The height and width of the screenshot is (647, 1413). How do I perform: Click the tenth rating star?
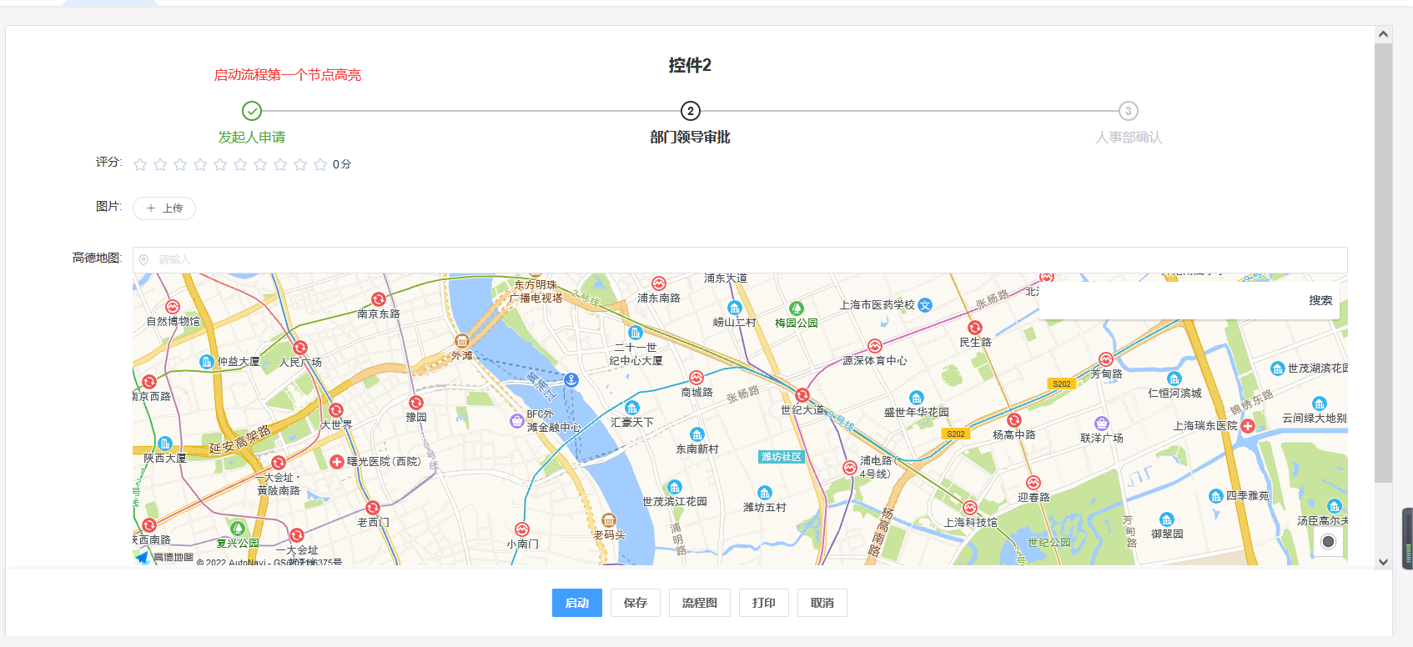pyautogui.click(x=320, y=164)
